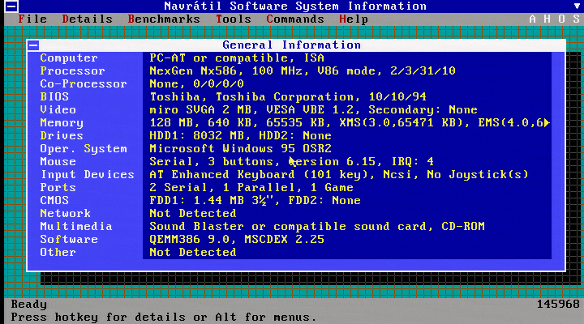Click the main window system menu box

(x=11, y=6)
